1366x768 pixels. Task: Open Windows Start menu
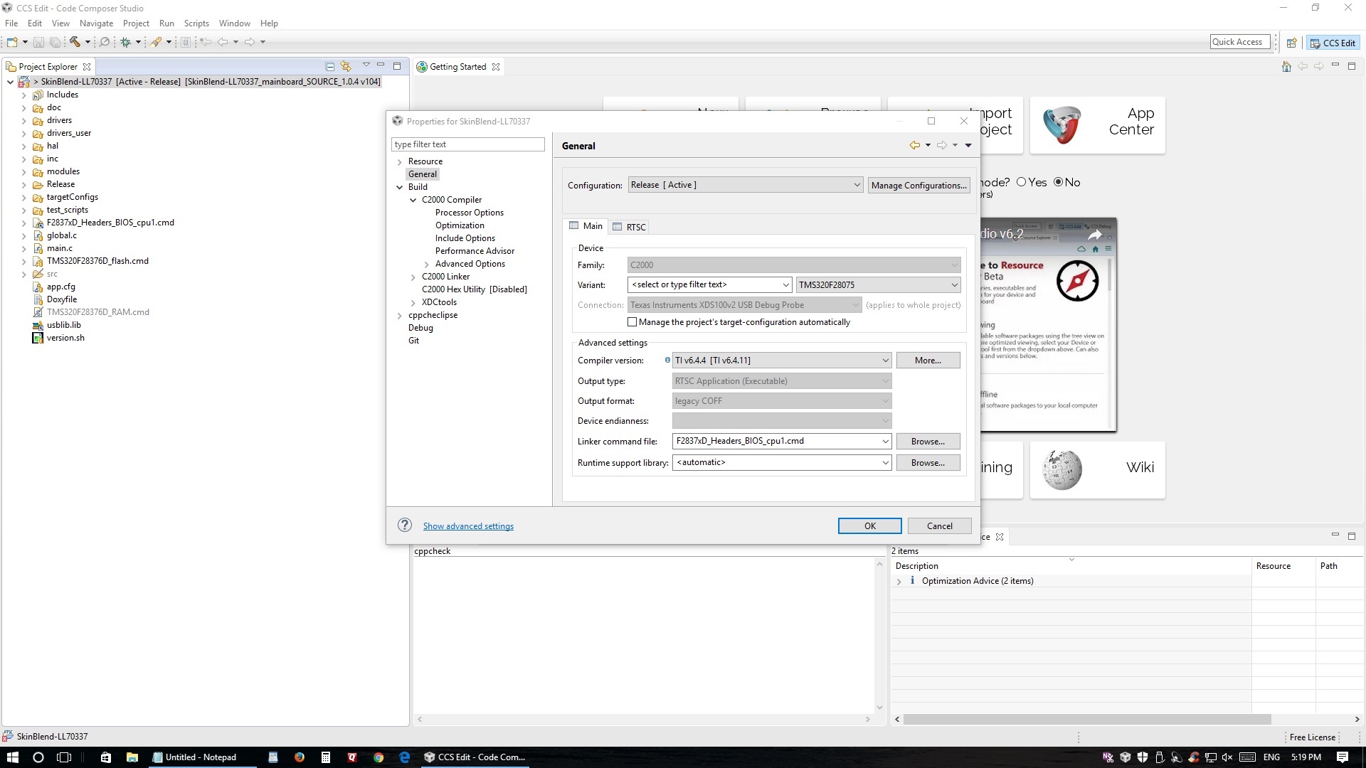pos(12,757)
